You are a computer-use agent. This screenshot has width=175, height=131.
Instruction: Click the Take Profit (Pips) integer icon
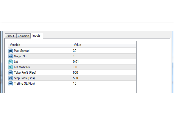[11, 73]
